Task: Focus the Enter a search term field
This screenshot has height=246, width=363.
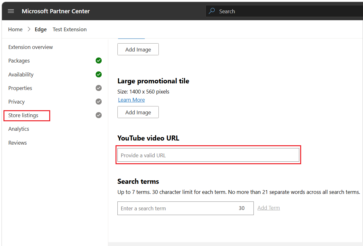Action: click(x=185, y=208)
